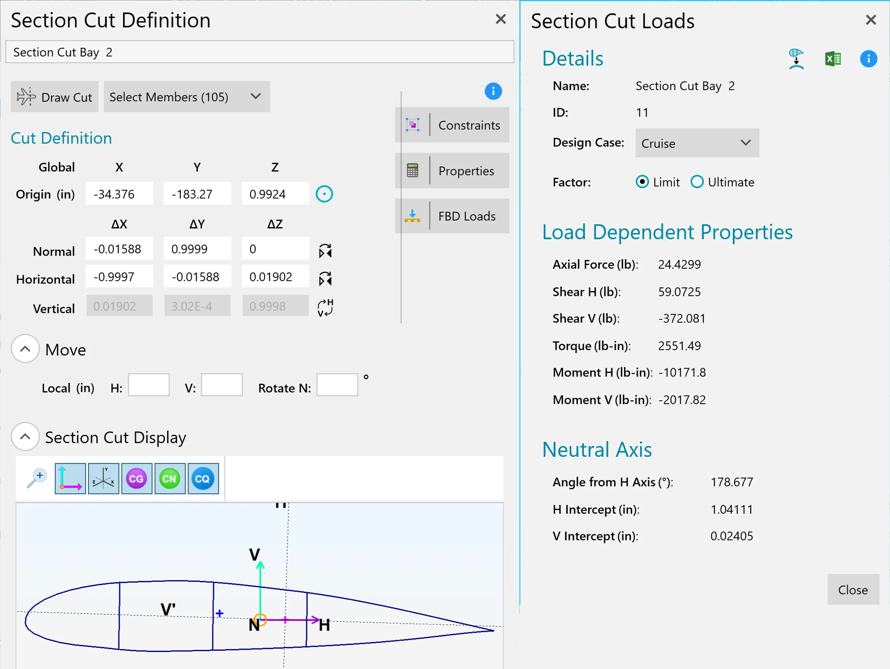Click the Section Cut Loads info icon
This screenshot has height=669, width=890.
pos(869,59)
